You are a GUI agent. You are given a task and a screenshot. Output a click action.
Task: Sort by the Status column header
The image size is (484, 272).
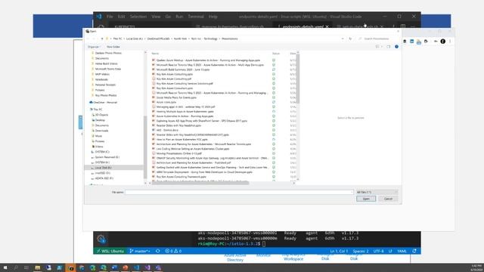[276, 54]
